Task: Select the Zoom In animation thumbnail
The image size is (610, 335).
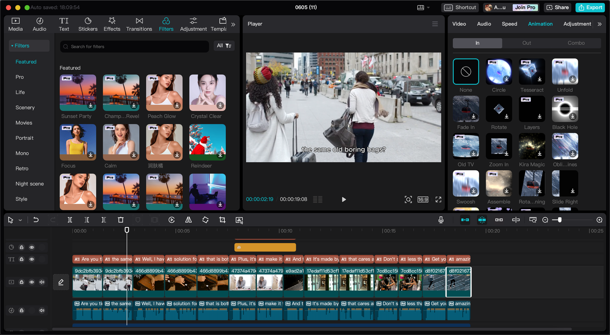Action: tap(499, 146)
